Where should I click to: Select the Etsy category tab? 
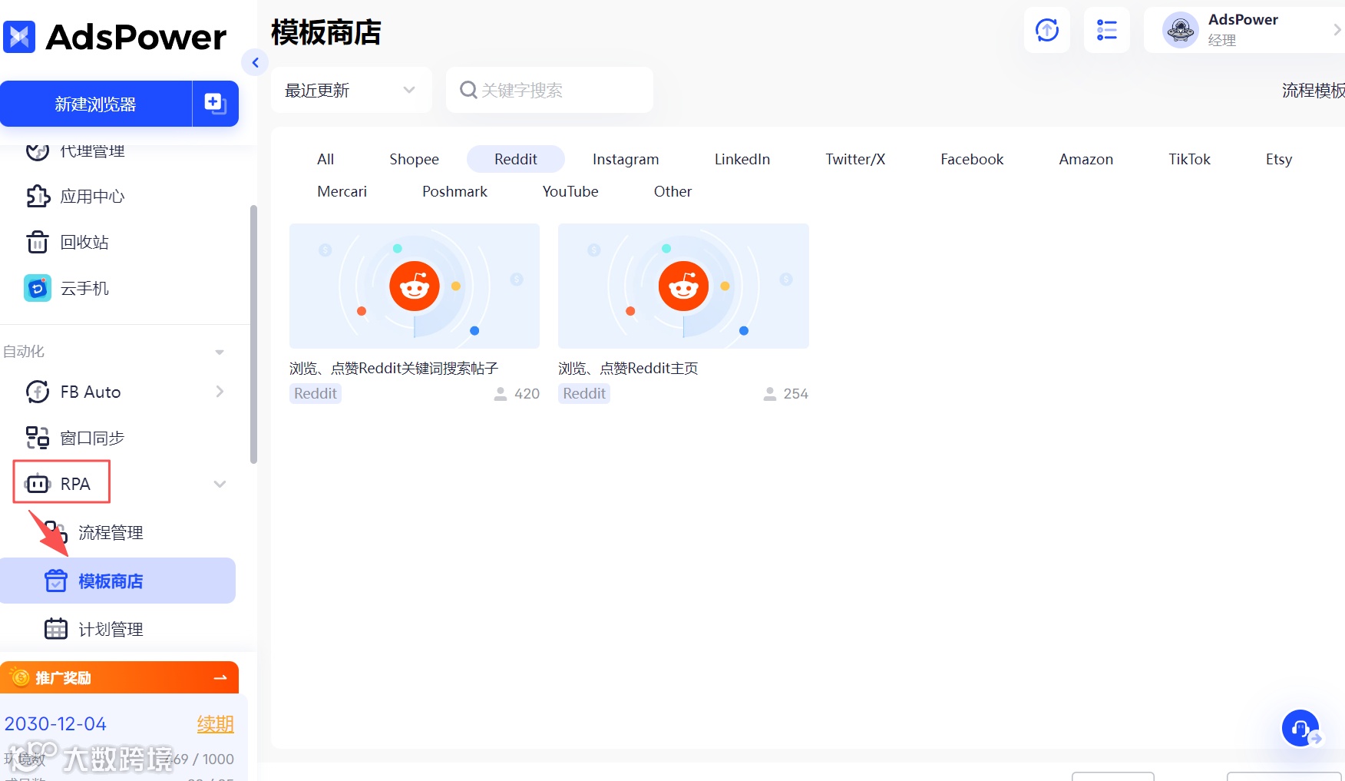[x=1279, y=159]
